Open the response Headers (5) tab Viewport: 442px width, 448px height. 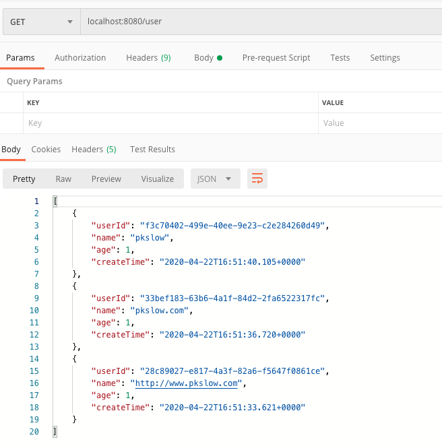click(x=94, y=150)
